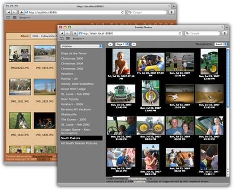This screenshot has height=190, width=236.
Task: Add bookmark button in localhost window
Action: pos(22,12)
